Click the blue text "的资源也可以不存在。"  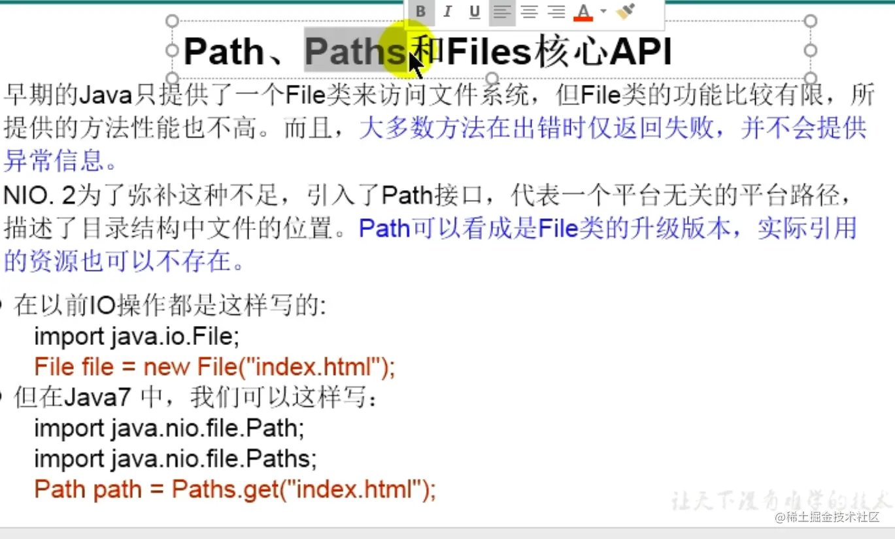(126, 261)
